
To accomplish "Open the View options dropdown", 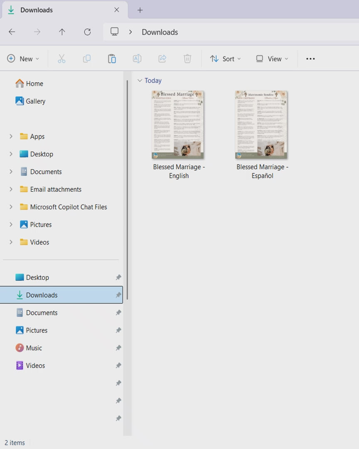I will point(272,59).
